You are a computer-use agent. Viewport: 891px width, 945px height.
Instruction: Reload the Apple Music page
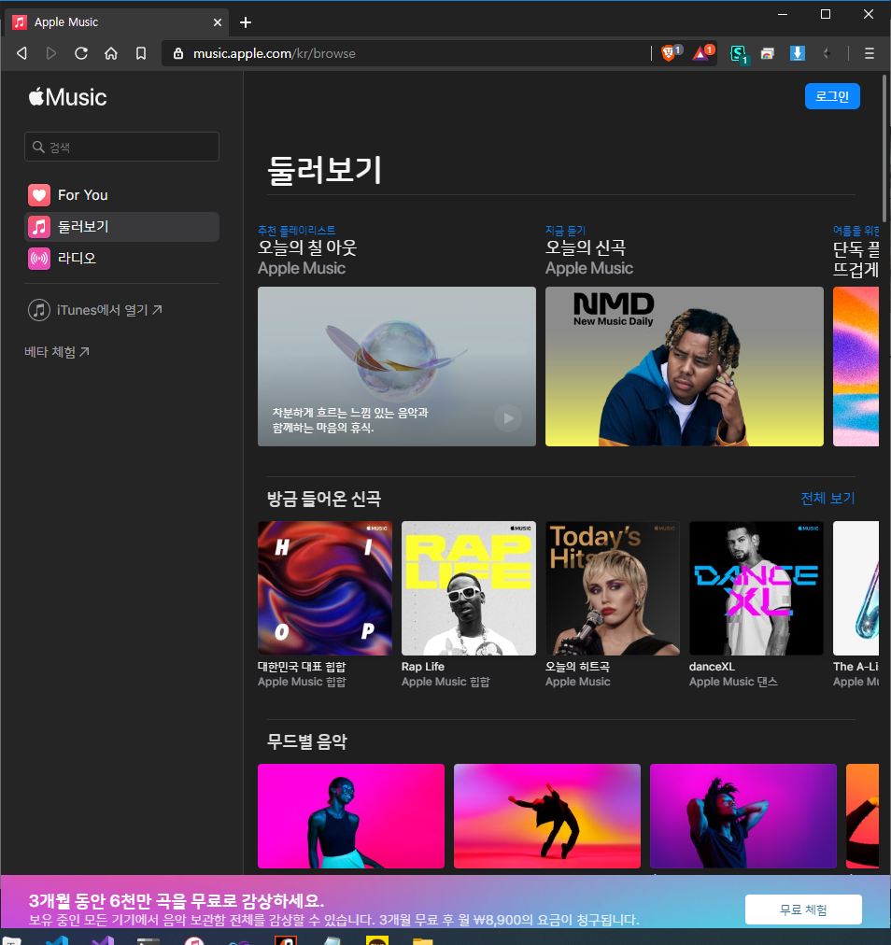80,53
